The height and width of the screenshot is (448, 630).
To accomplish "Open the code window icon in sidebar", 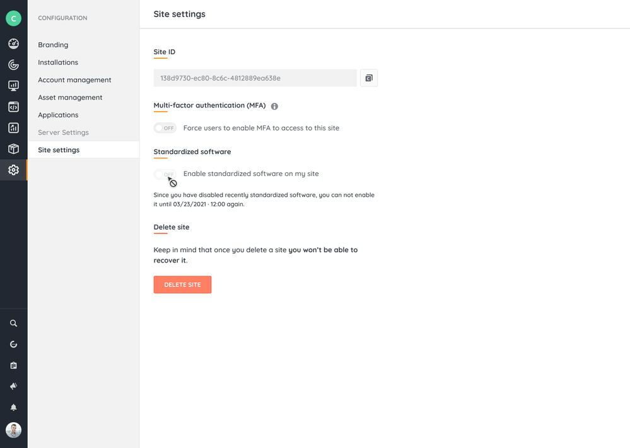I will point(13,107).
